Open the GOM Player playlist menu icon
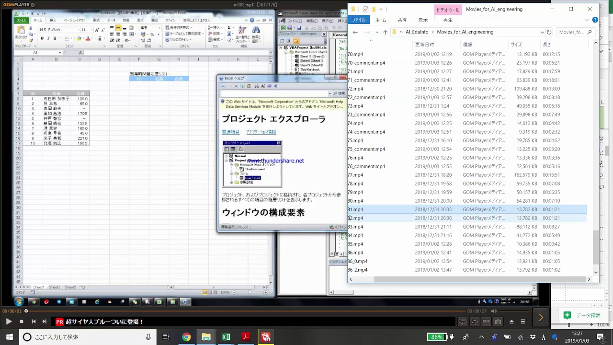 (523, 322)
